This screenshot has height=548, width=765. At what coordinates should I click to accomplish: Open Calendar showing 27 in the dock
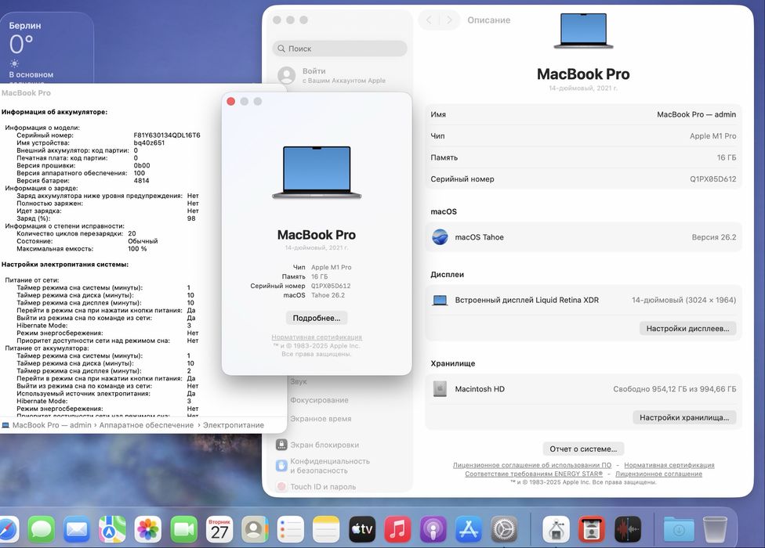click(219, 529)
